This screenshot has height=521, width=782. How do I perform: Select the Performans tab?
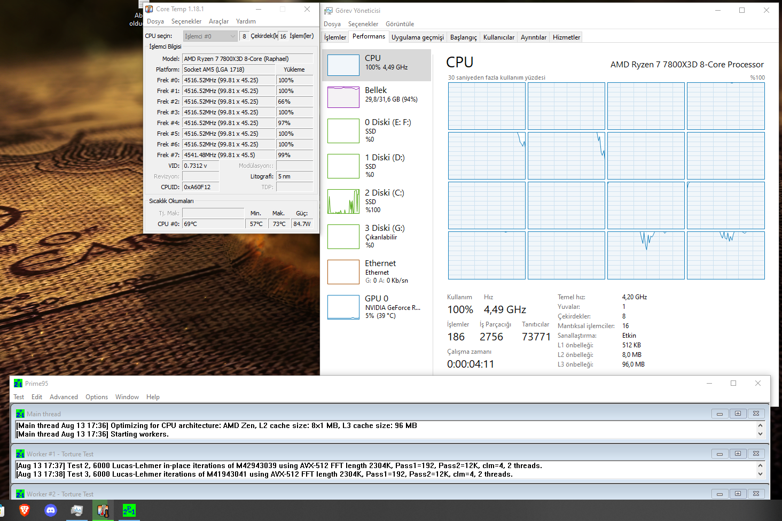[369, 36]
